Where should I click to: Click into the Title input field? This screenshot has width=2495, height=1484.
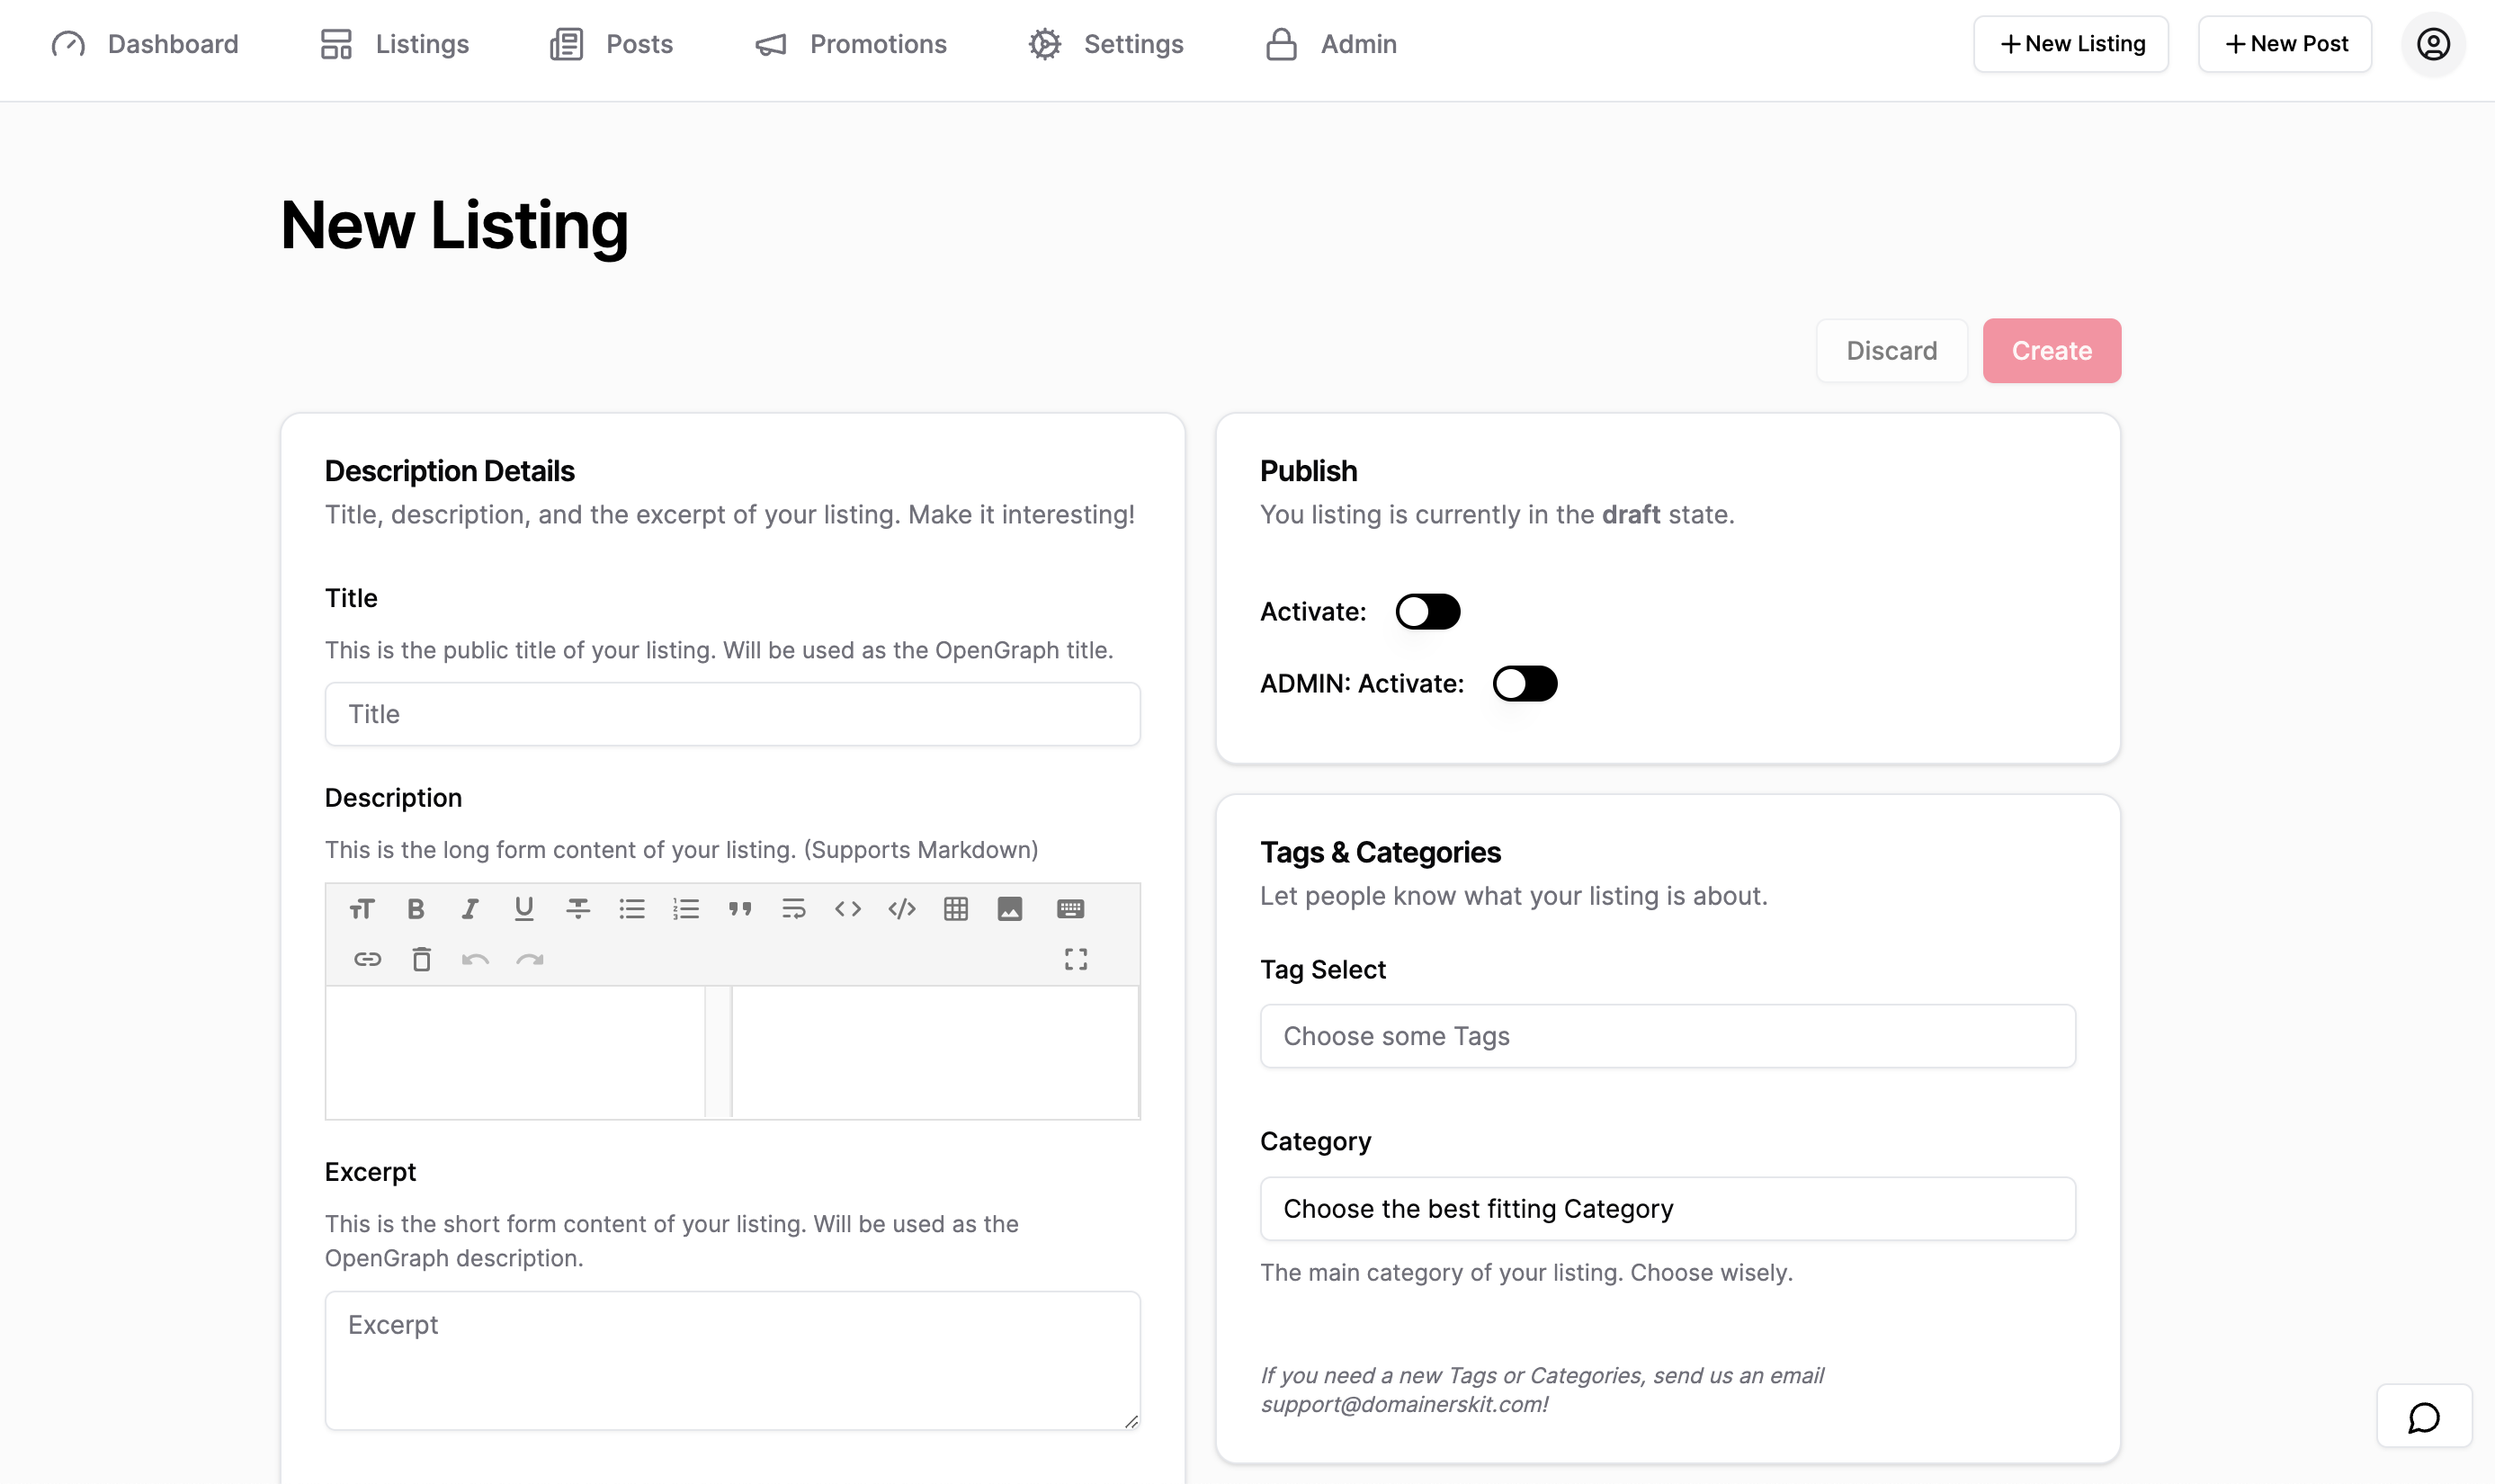tap(732, 714)
